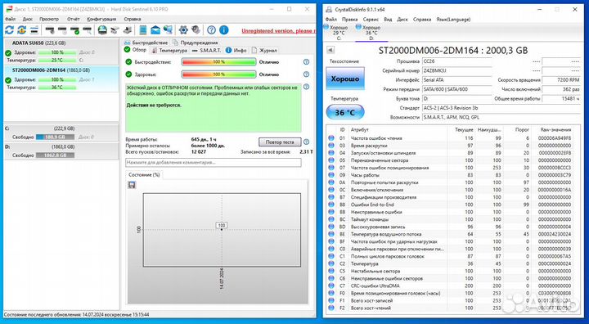Click the 36 °C temperature button

pyautogui.click(x=345, y=112)
